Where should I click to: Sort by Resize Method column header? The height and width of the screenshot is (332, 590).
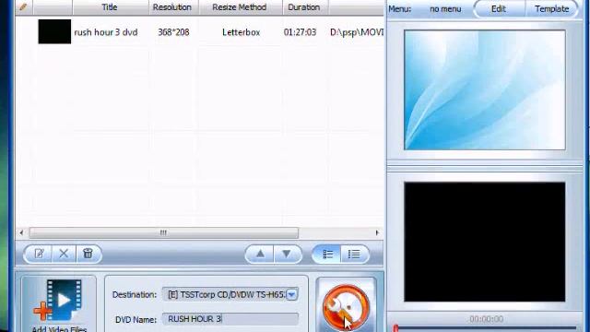pyautogui.click(x=240, y=7)
